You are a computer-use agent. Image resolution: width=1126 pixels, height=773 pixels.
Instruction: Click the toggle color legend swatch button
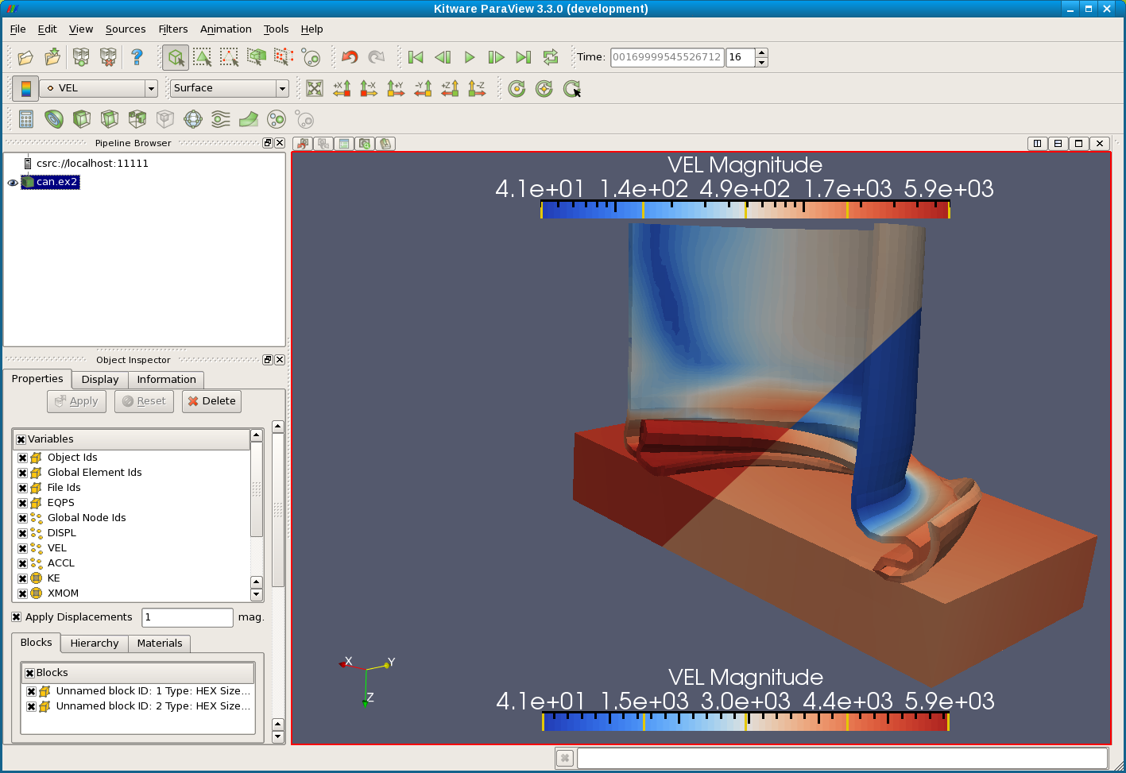point(25,88)
